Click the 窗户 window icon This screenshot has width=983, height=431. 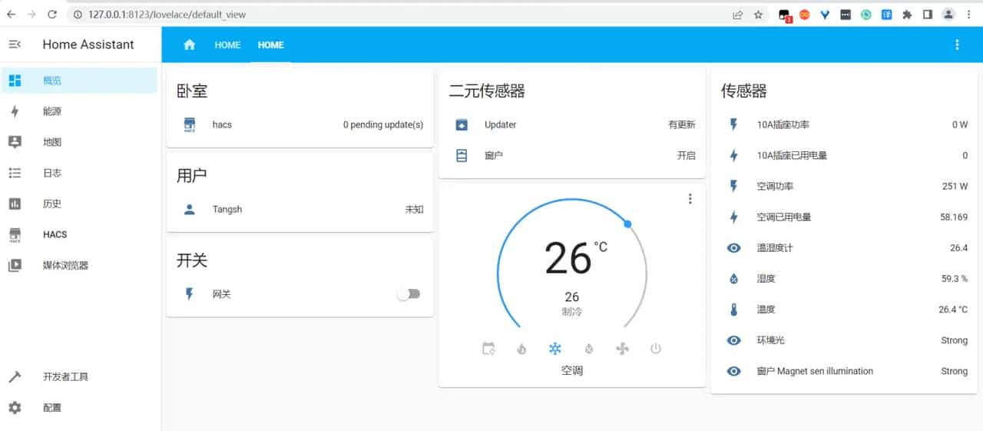pyautogui.click(x=462, y=155)
